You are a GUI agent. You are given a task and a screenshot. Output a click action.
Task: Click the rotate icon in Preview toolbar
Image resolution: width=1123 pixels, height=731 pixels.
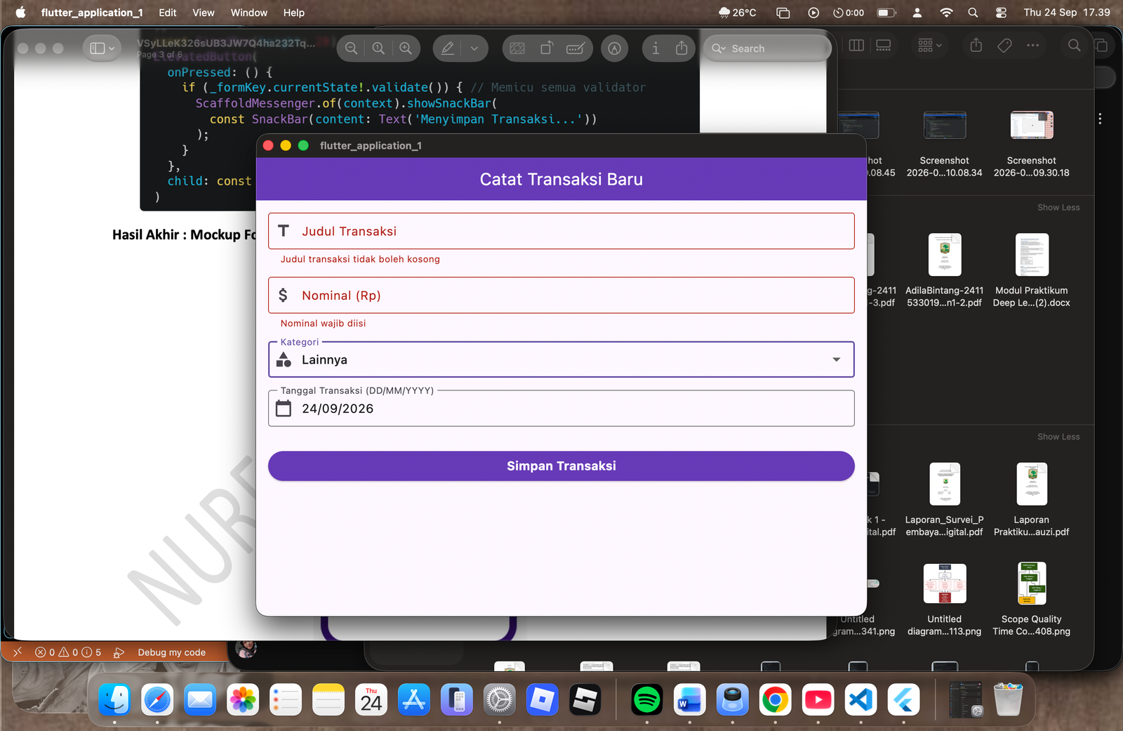(547, 48)
